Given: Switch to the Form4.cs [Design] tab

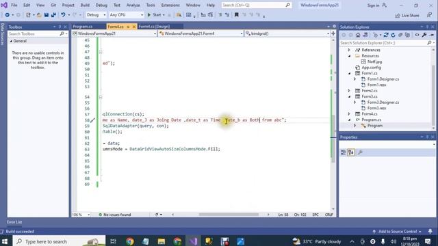Looking at the screenshot, I should click(154, 27).
